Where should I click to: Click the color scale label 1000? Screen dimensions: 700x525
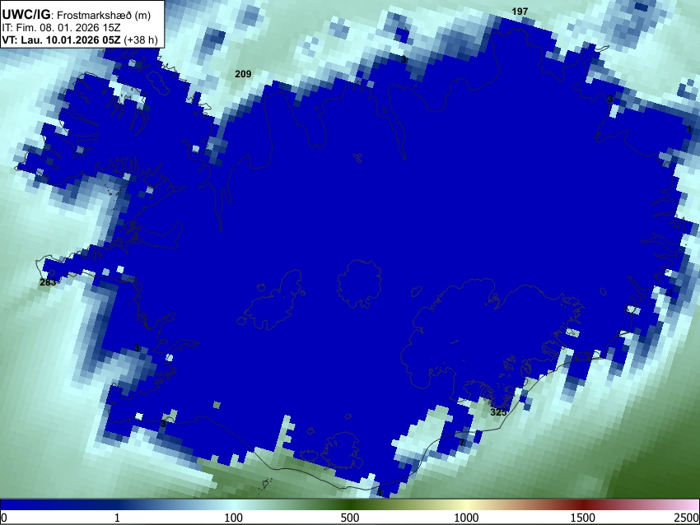pos(466,518)
